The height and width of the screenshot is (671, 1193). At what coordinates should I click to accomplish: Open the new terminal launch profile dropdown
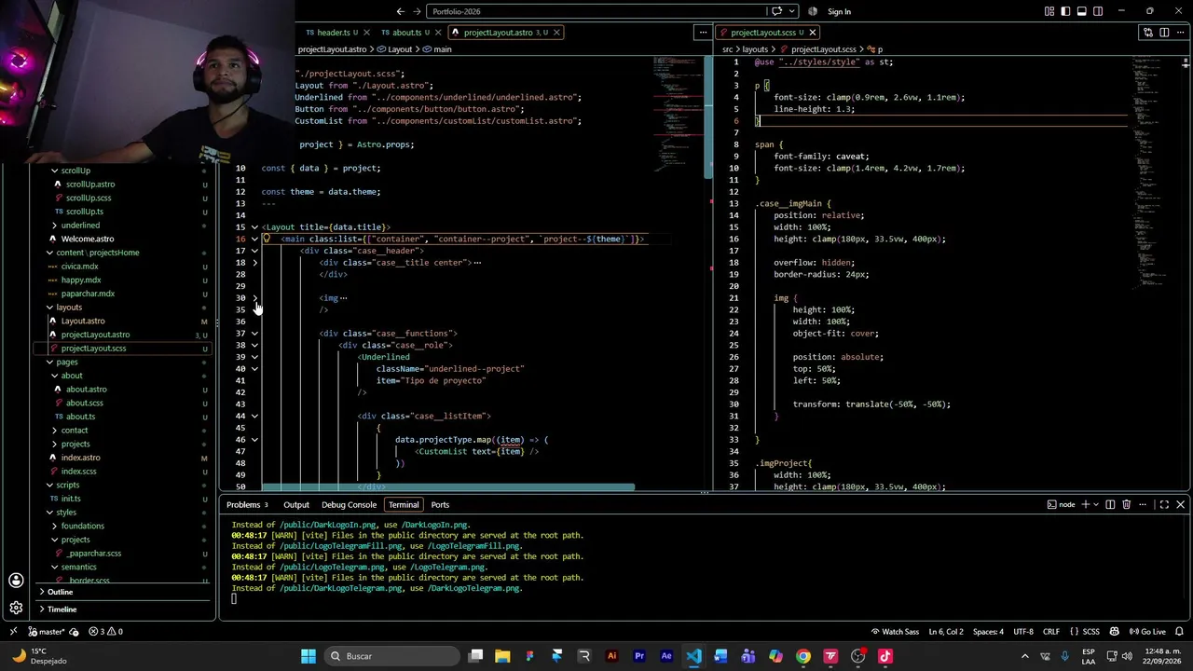[1095, 504]
